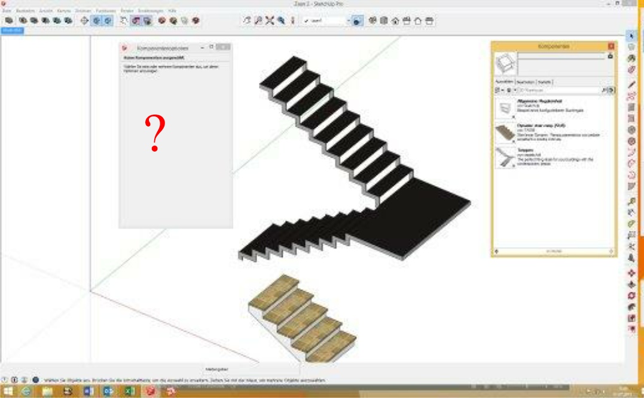The image size is (644, 398).
Task: Click the search icon in Komponenten panel
Action: tap(604, 90)
